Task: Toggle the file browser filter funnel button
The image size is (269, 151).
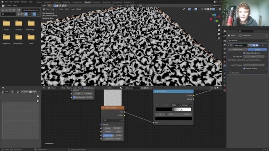Action: click(34, 14)
